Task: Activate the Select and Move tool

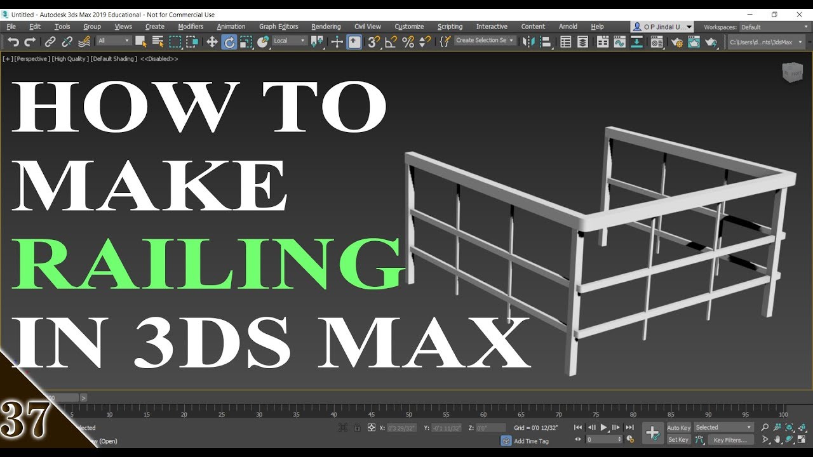Action: tap(212, 42)
